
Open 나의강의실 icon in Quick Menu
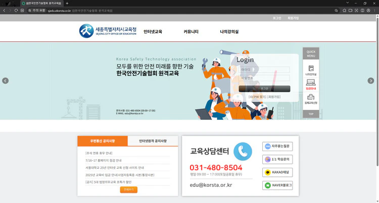click(311, 70)
